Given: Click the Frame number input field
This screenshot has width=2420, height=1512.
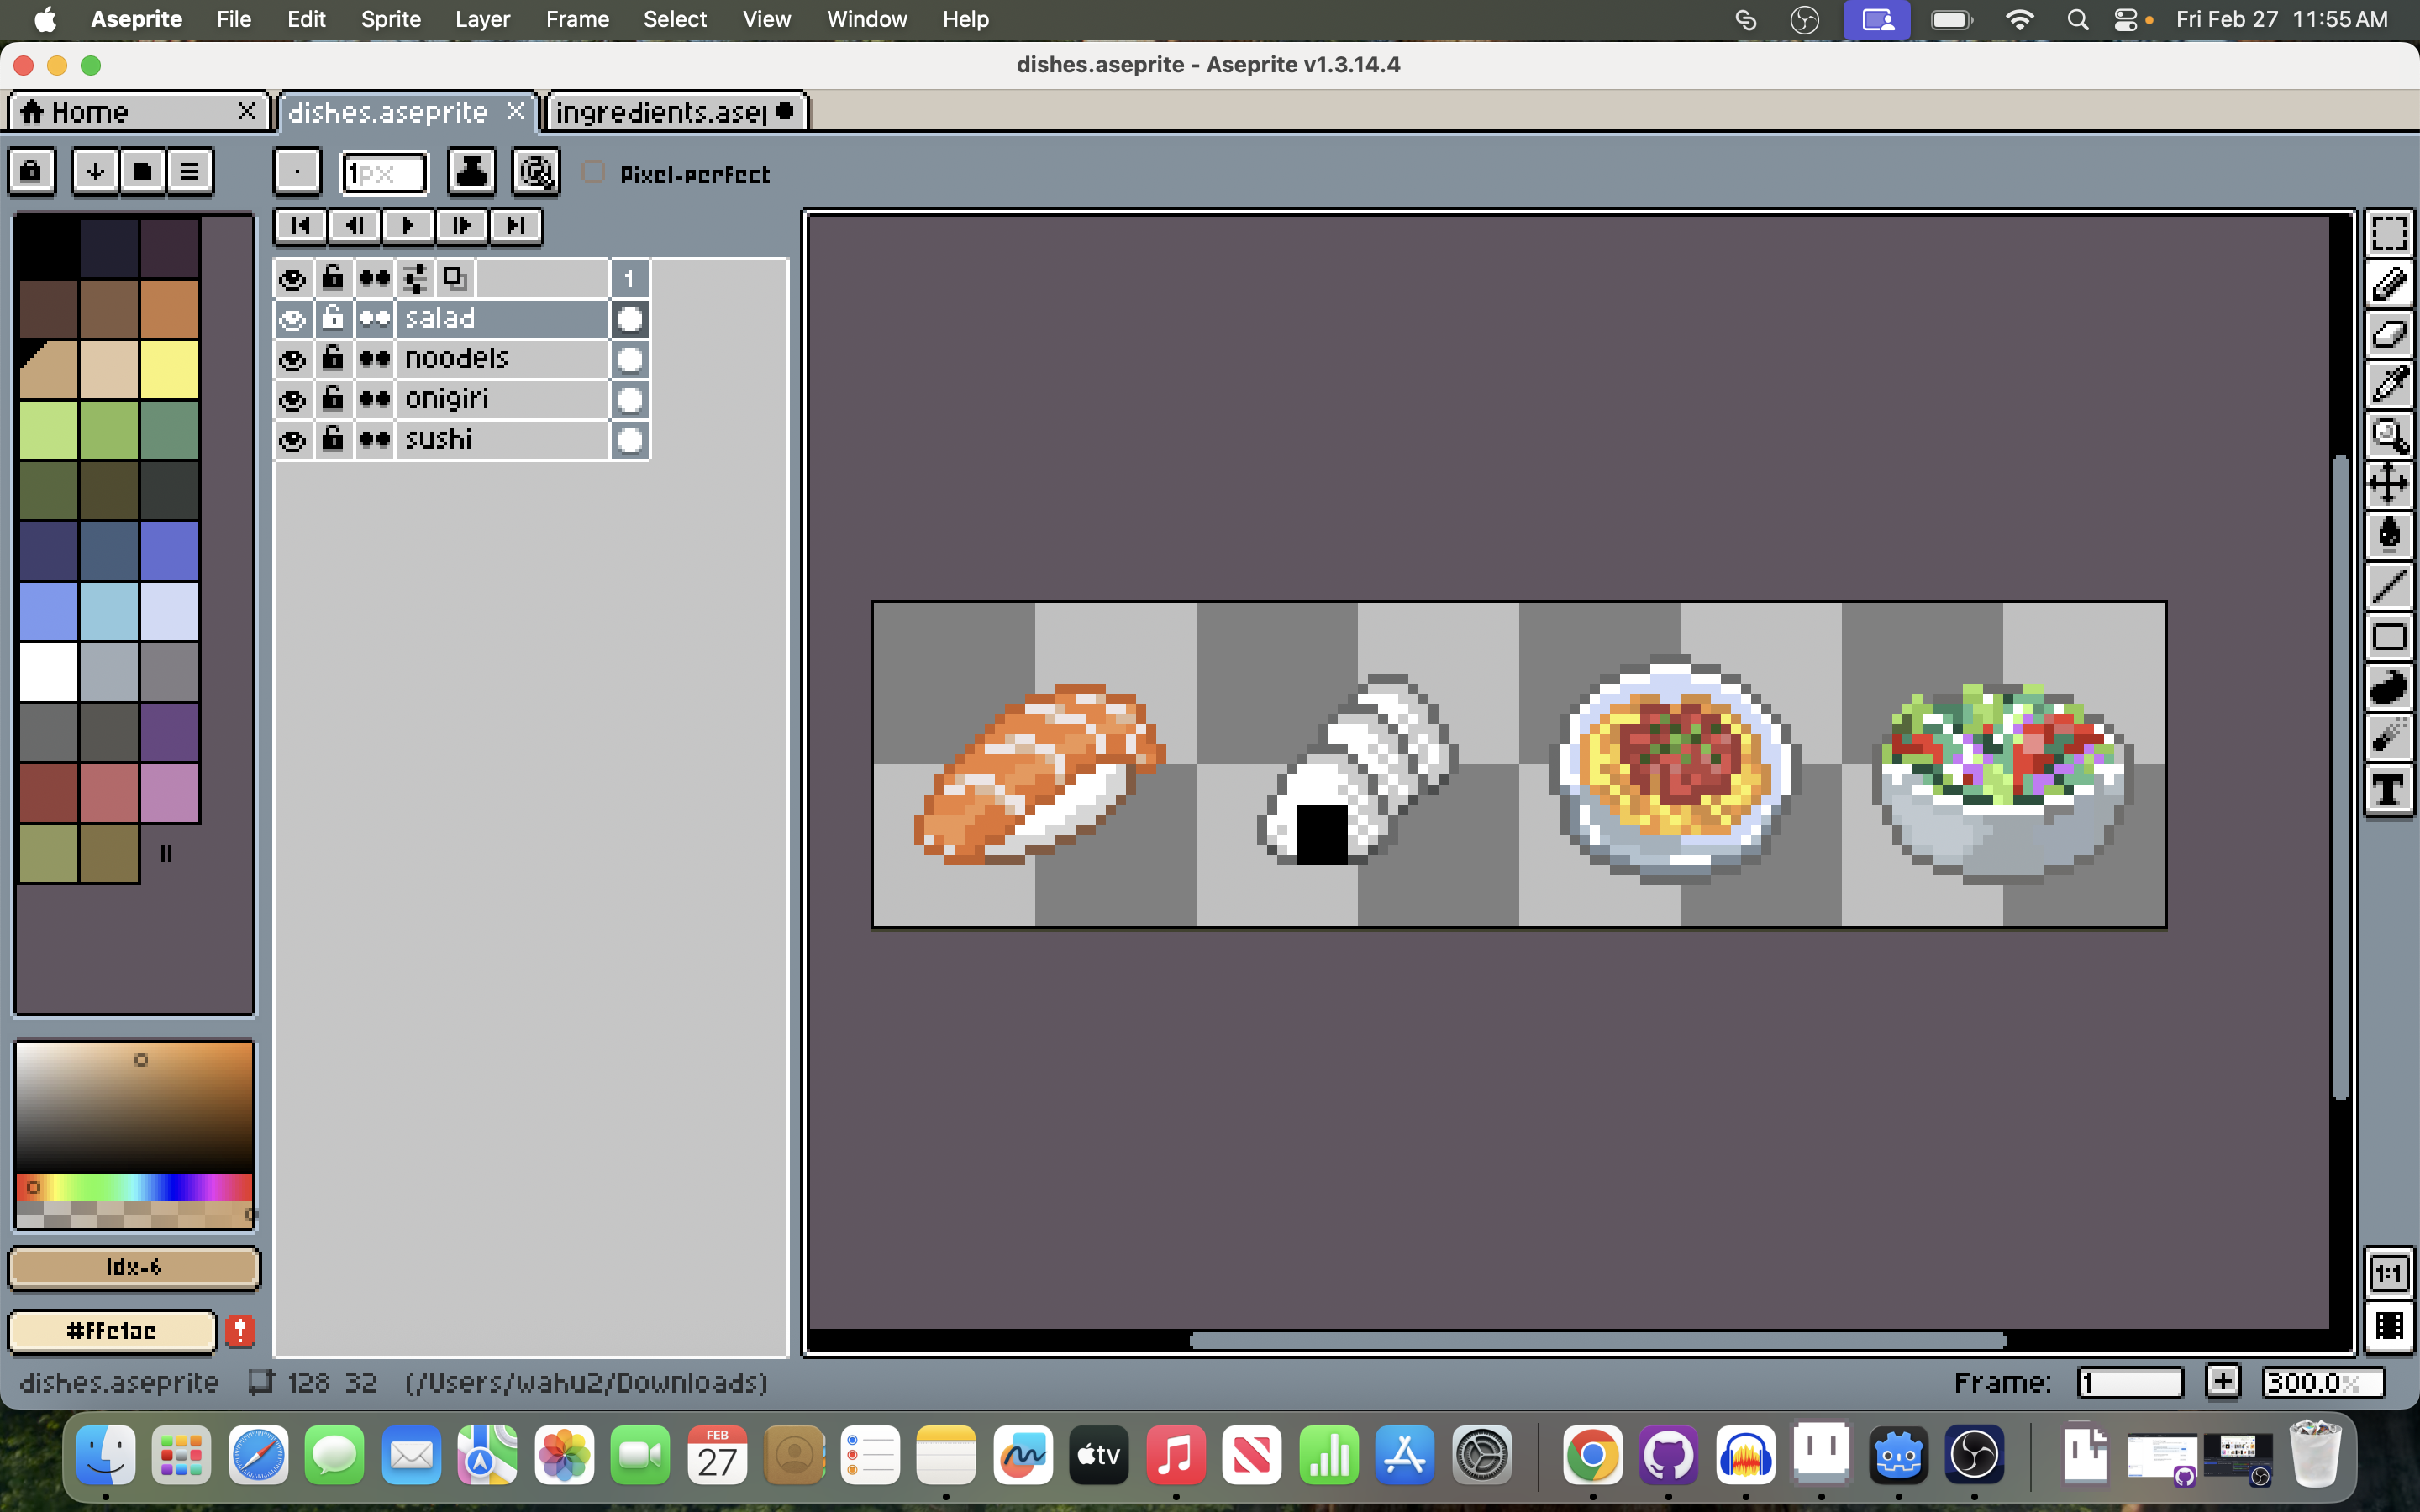Looking at the screenshot, I should tap(2130, 1382).
